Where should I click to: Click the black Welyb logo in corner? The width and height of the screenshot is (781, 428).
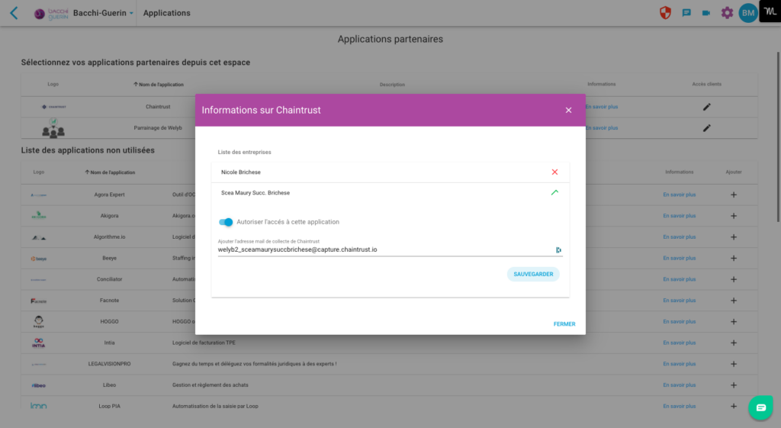coord(770,11)
